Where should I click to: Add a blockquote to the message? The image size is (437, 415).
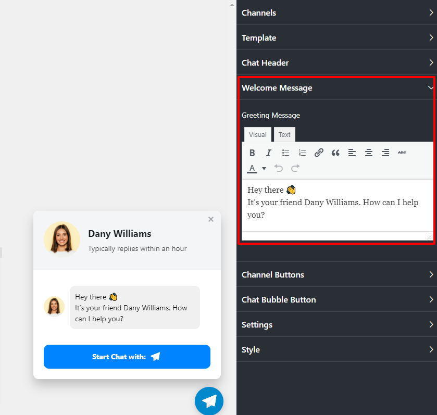pyautogui.click(x=335, y=153)
